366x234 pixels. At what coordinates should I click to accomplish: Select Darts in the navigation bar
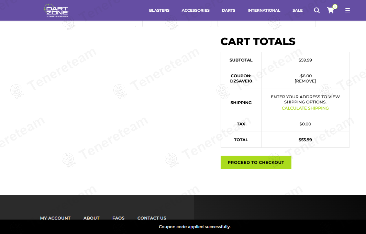tap(229, 10)
